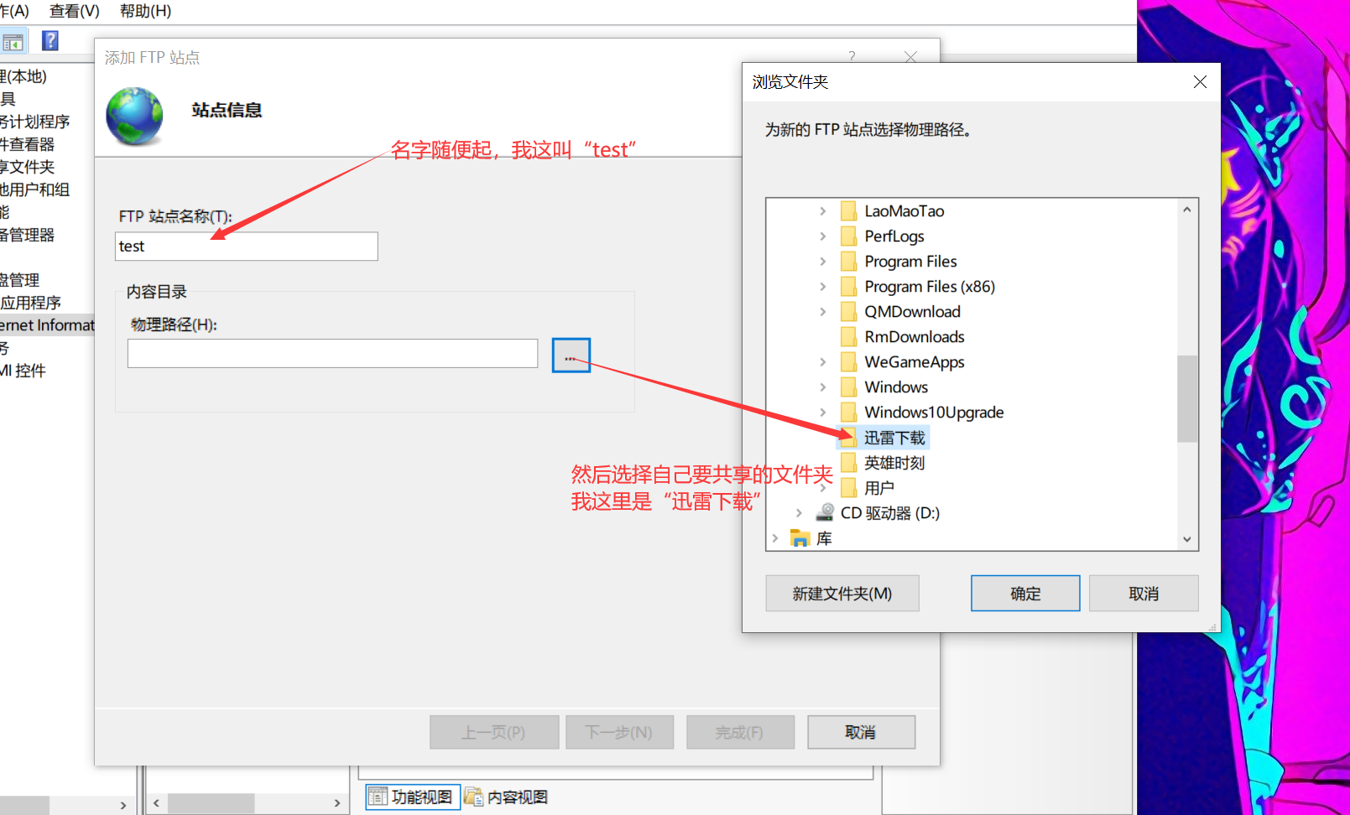Click the 内容视图 icon at bottom

[474, 797]
